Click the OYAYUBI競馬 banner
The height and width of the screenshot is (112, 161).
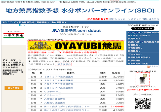pyautogui.click(x=76, y=46)
